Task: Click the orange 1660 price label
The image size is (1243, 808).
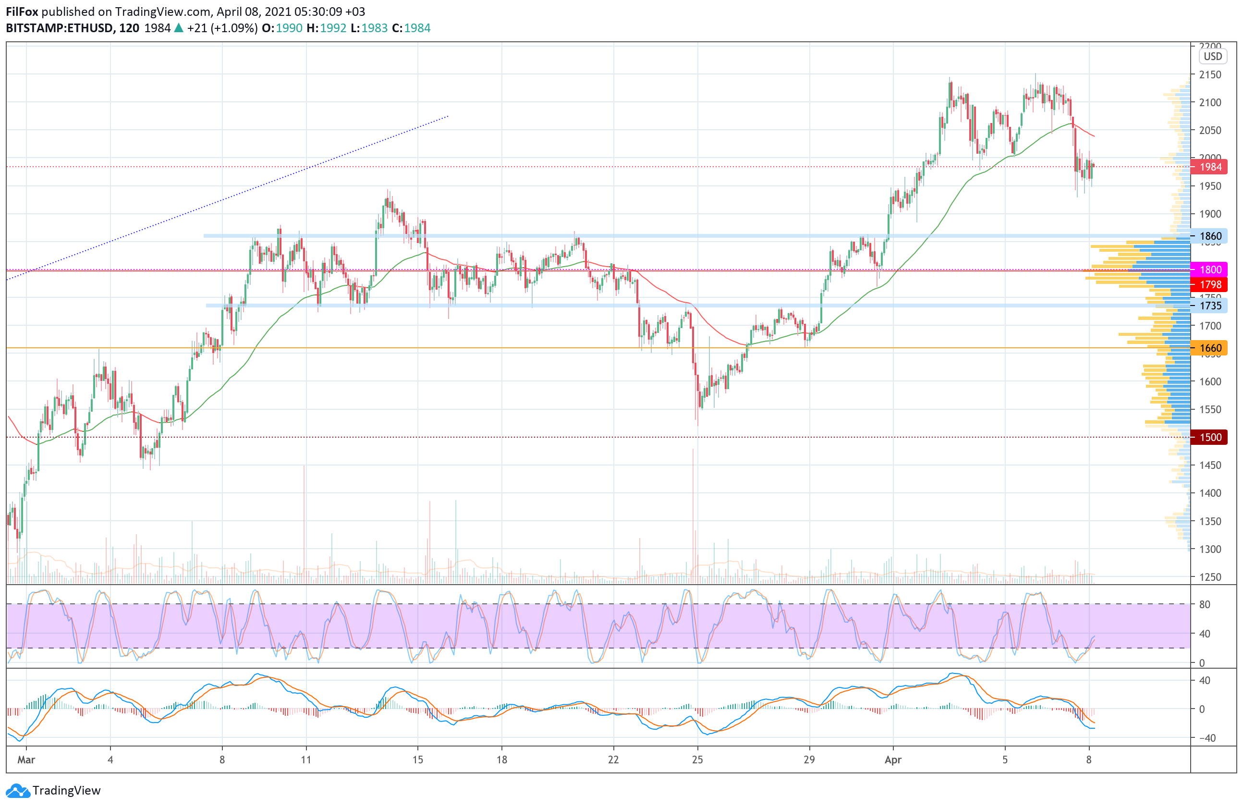Action: click(x=1209, y=348)
